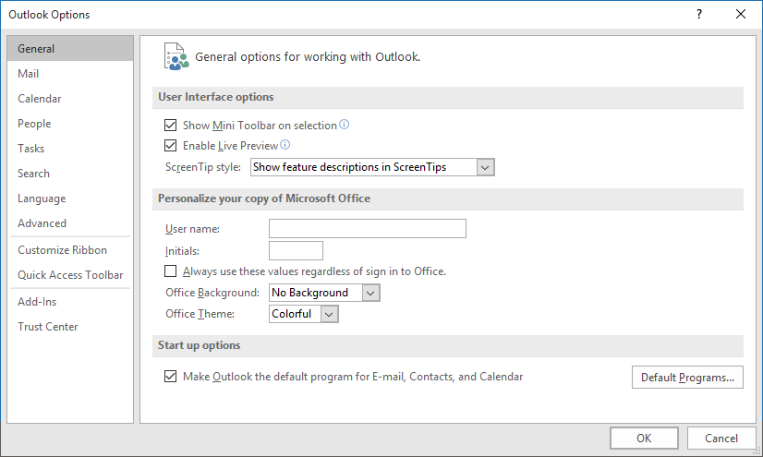Cancel the Outlook Options dialog
763x457 pixels.
coord(721,439)
